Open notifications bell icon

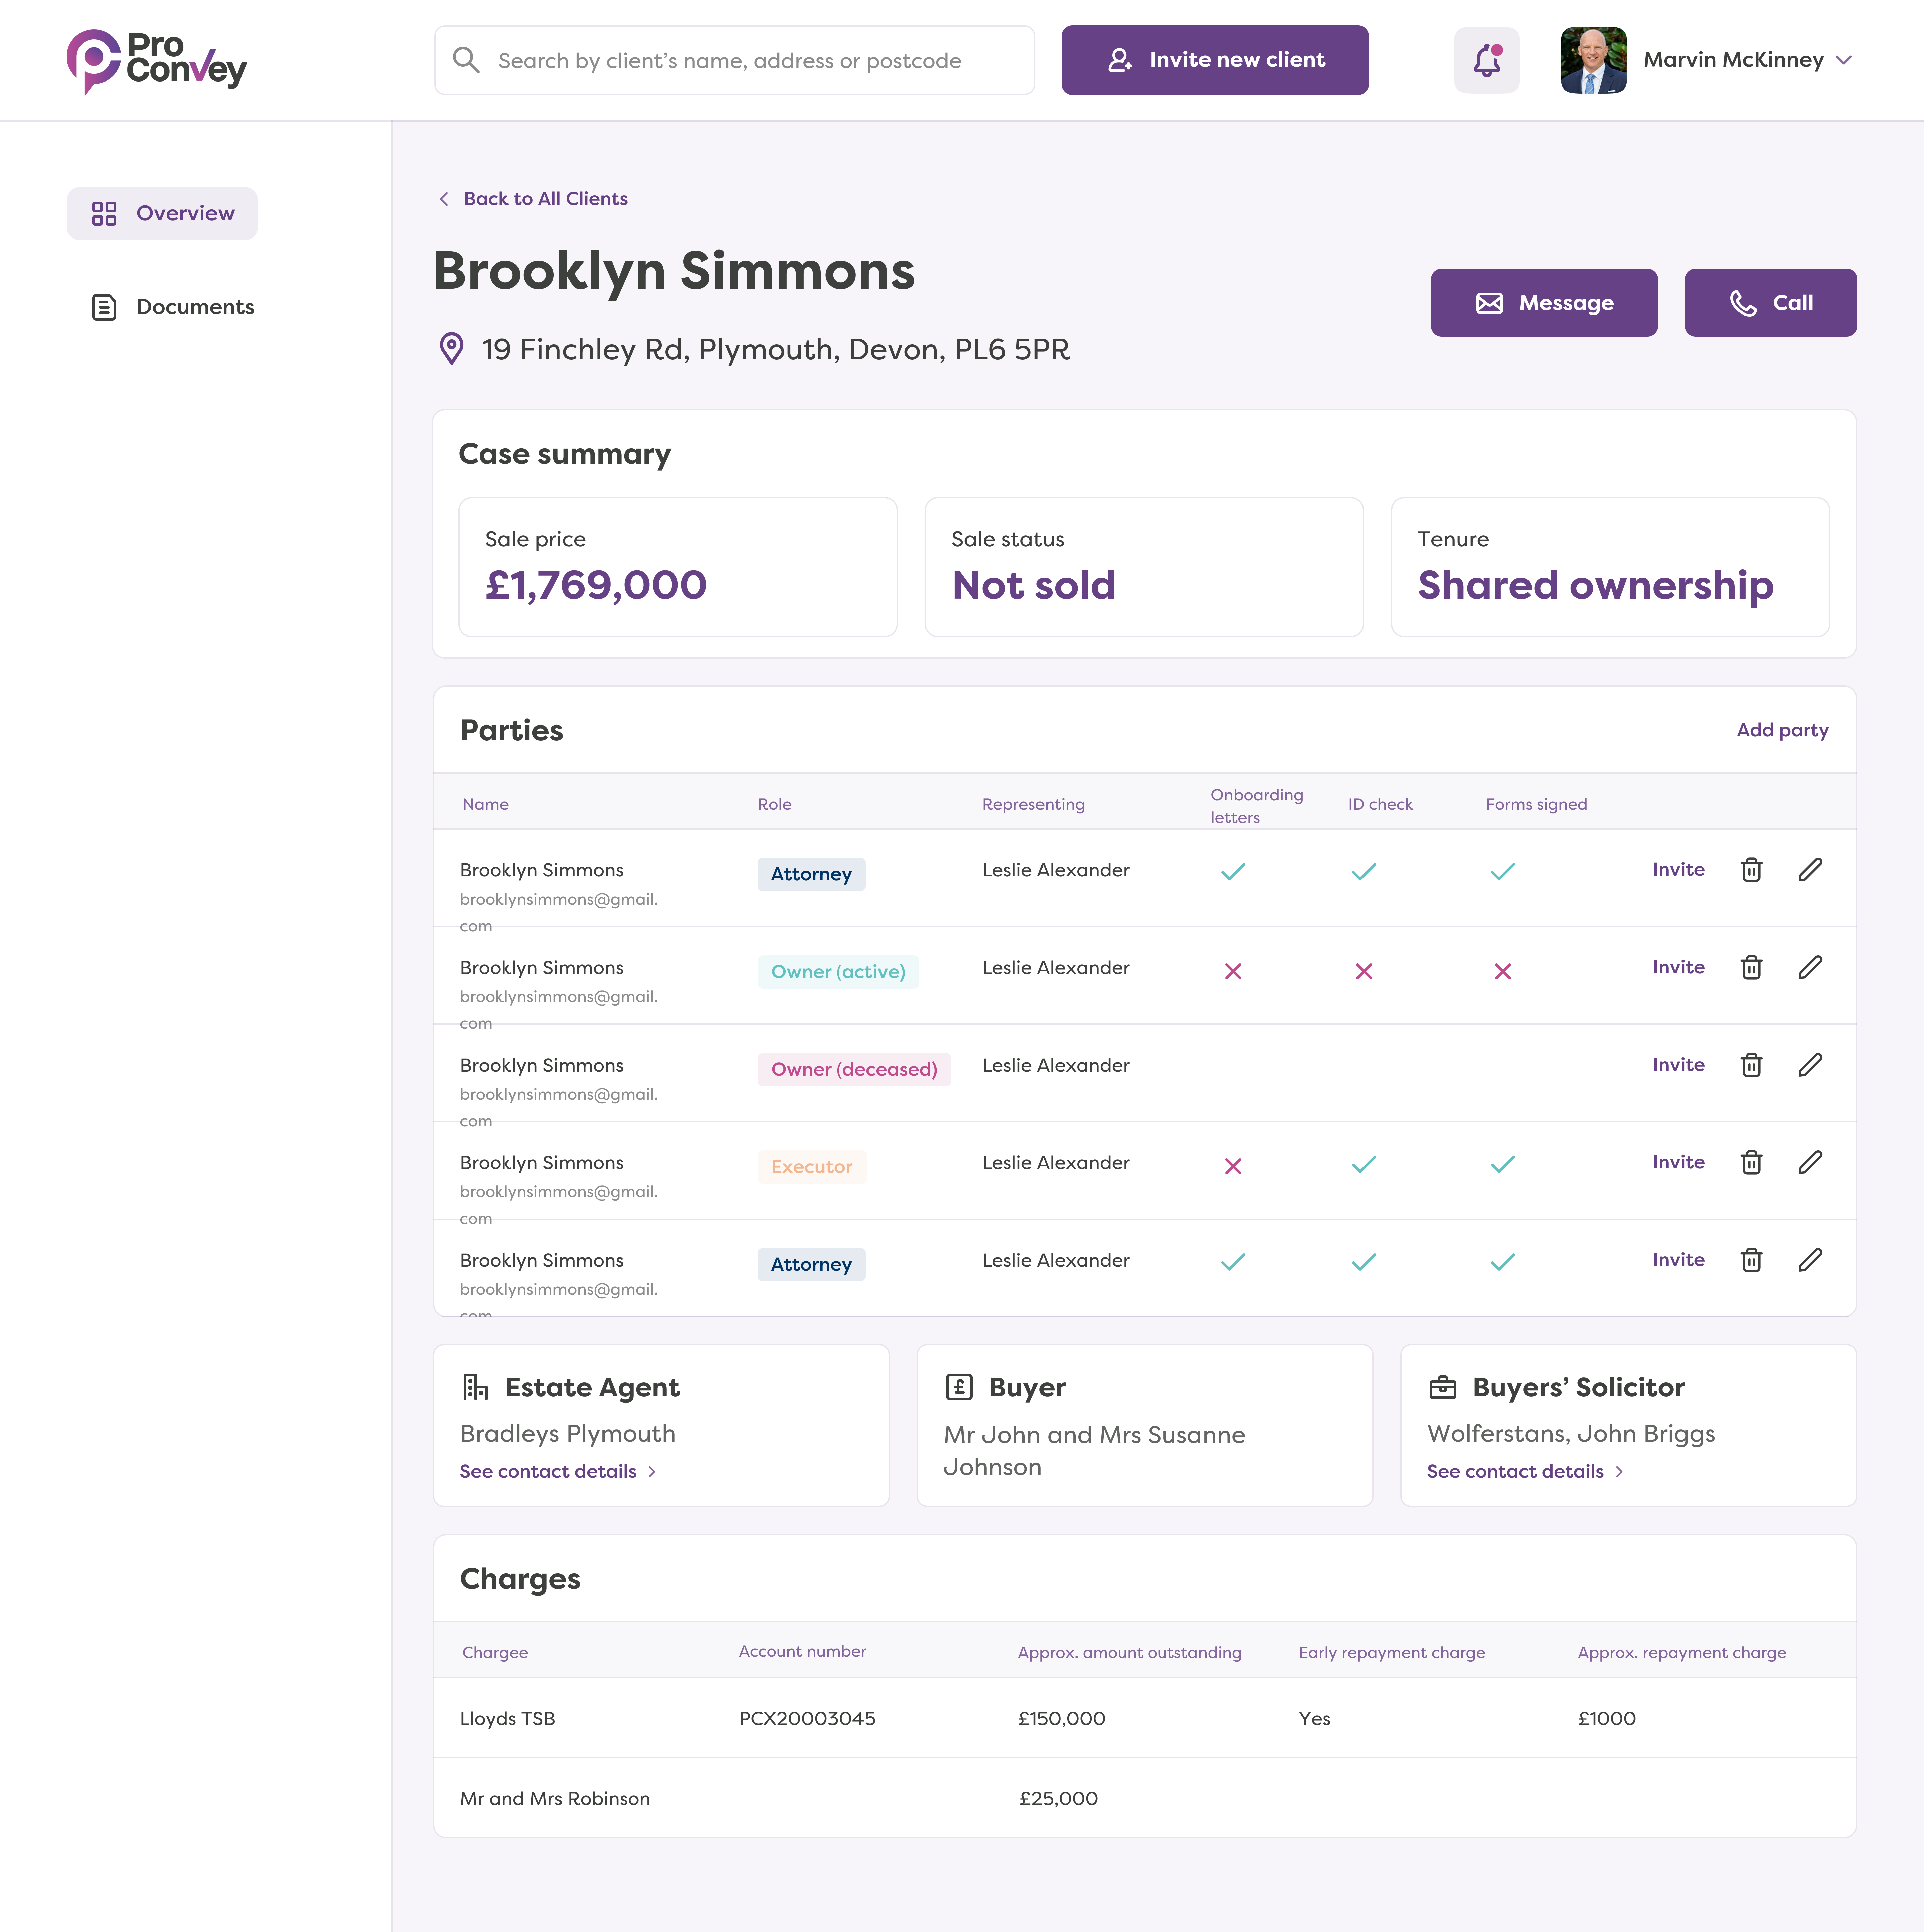[x=1487, y=60]
